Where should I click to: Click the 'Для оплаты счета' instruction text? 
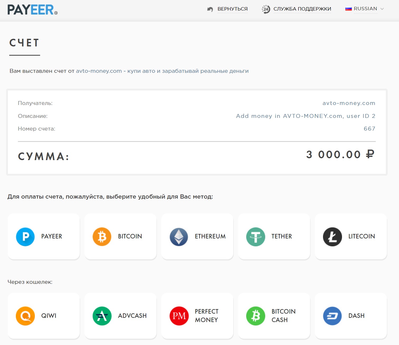click(x=110, y=197)
